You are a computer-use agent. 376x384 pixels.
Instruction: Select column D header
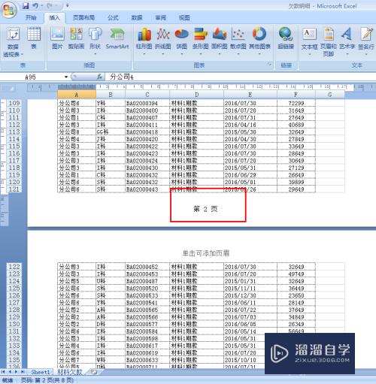click(196, 95)
